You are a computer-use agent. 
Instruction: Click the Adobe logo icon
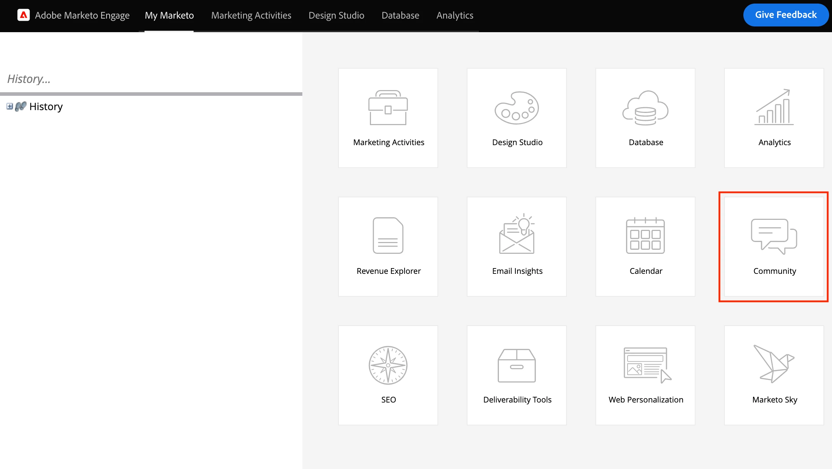24,15
